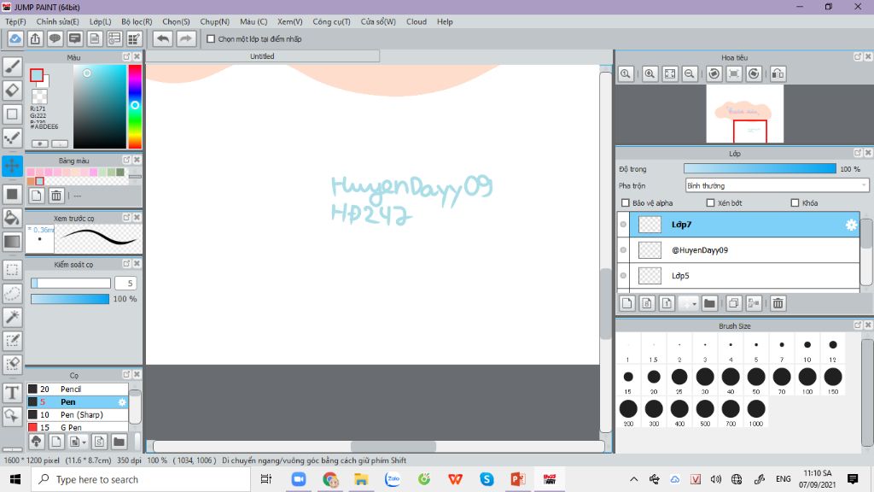874x492 pixels.
Task: Select the Dot pen tool
Action: tap(12, 138)
